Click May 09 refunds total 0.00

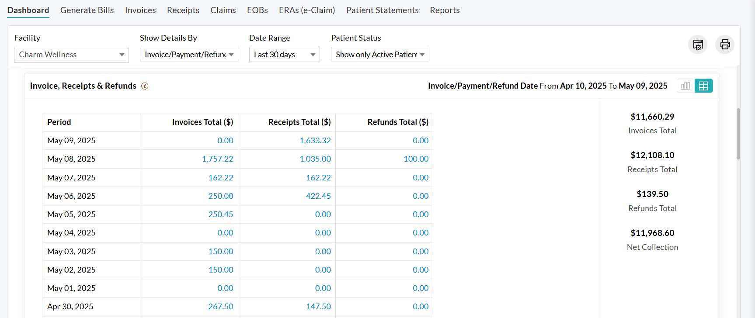click(x=421, y=141)
